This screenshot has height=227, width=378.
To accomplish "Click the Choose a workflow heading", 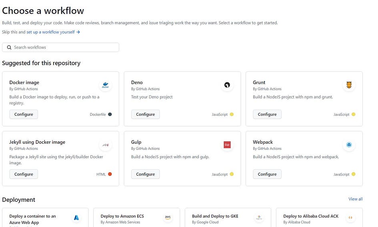I will click(x=43, y=11).
